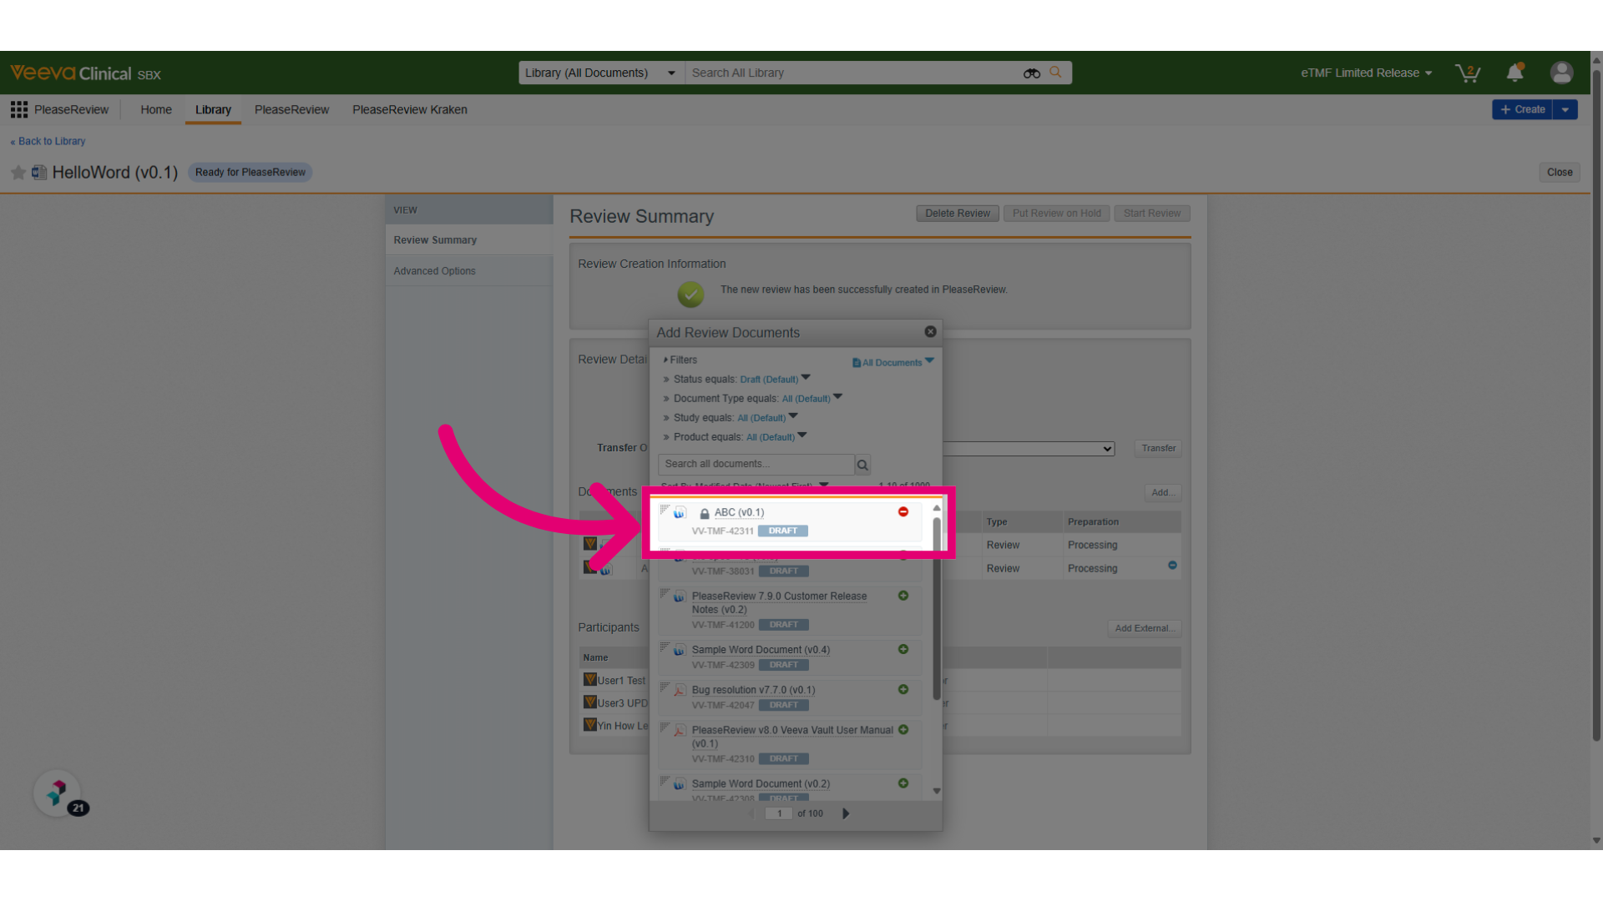Remove ABC (v0.1) with red minus icon
1603x901 pixels.
click(903, 511)
